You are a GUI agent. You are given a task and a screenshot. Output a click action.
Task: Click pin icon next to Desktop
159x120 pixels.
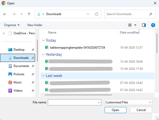(x=33, y=50)
